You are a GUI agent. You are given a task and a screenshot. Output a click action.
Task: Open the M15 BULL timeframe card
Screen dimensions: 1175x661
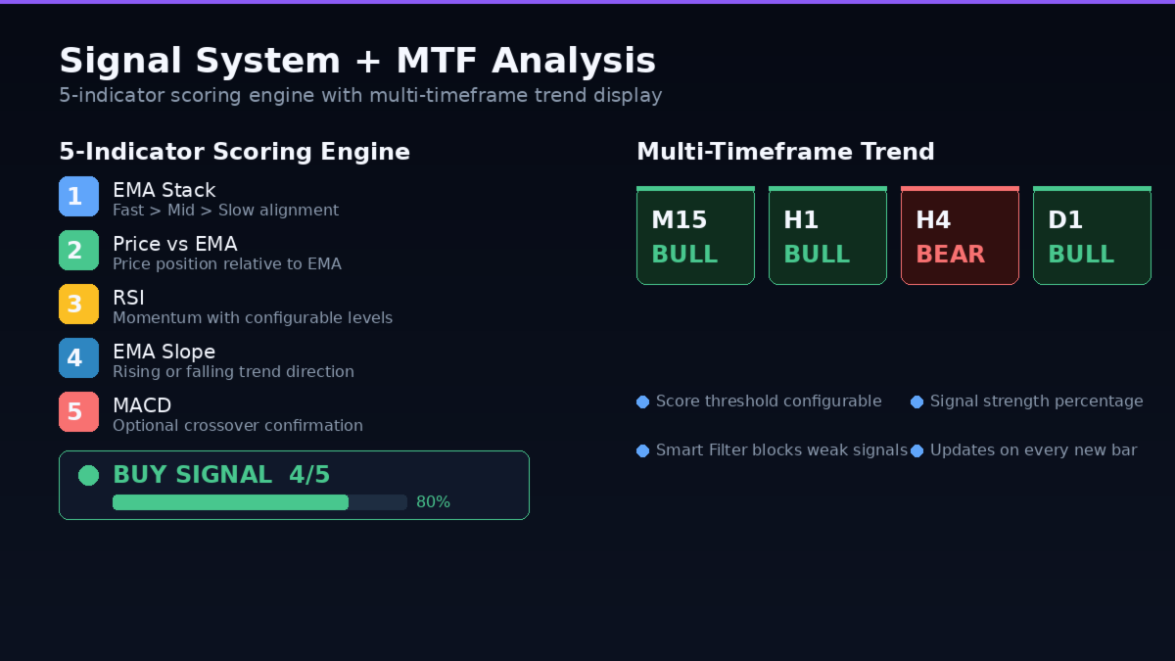[695, 235]
